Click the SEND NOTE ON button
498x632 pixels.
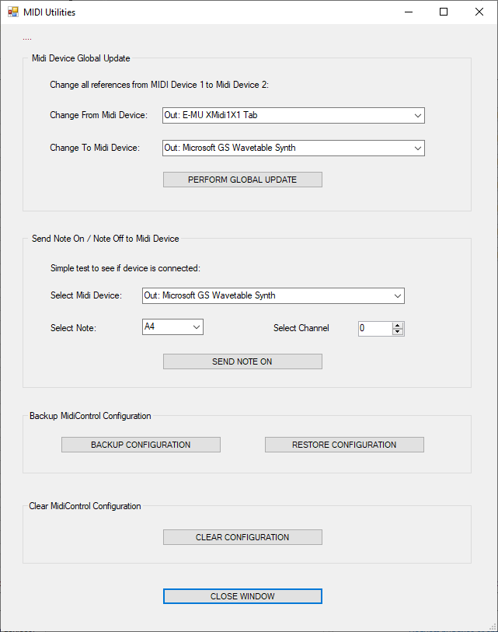point(242,361)
